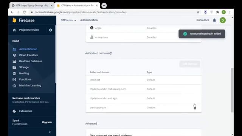The width and height of the screenshot is (242, 136).
Task: Click the Realtime Database icon
Action: (14, 61)
